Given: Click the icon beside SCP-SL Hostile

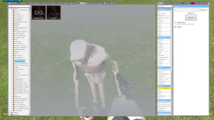Looking at the screenshot, I should (13, 69).
